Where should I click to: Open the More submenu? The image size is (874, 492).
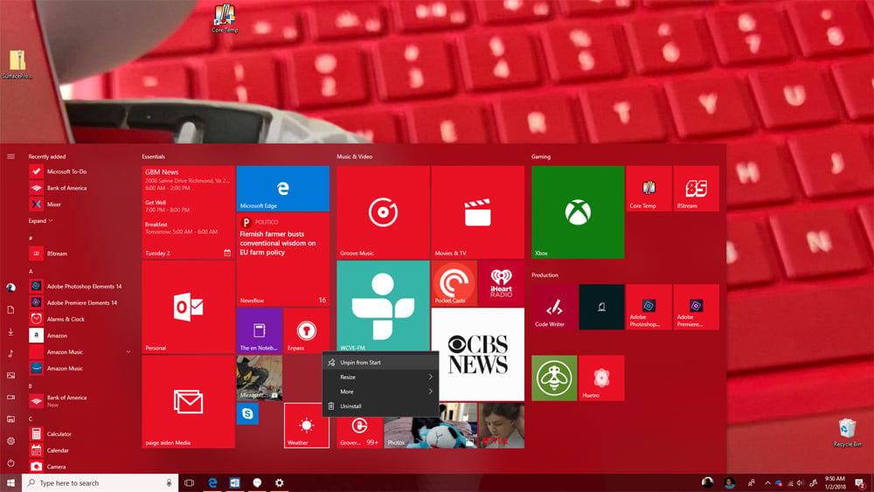381,392
